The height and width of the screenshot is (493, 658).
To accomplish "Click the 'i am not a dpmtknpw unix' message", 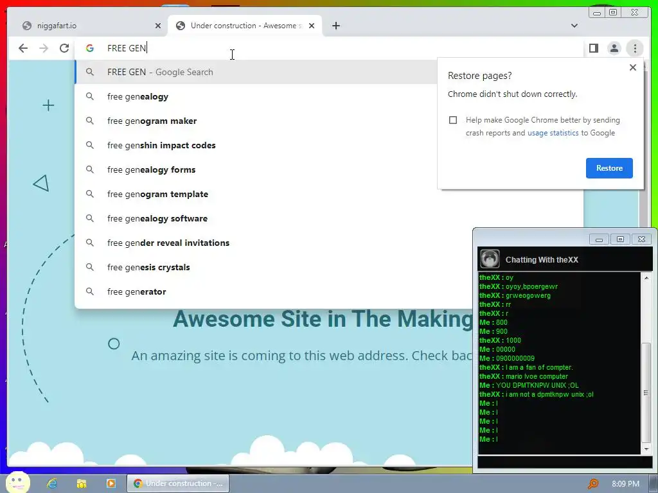I will tap(537, 395).
